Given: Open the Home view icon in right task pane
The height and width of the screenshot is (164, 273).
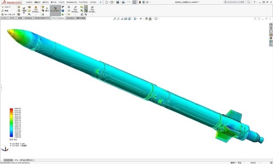Looking at the screenshot, I should (271, 25).
